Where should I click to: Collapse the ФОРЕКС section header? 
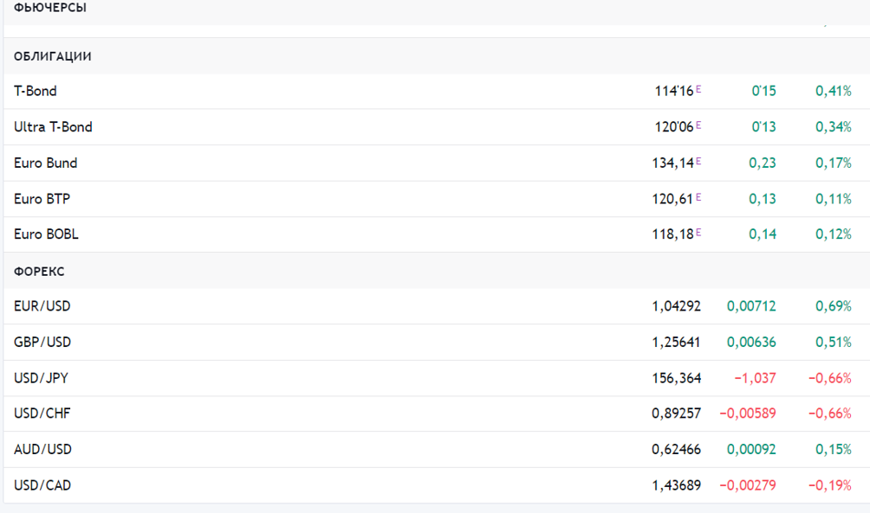coord(39,272)
